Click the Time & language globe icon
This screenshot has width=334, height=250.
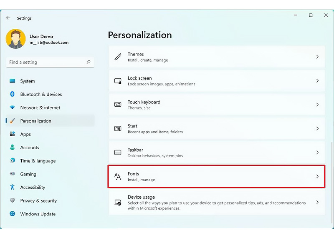click(13, 160)
